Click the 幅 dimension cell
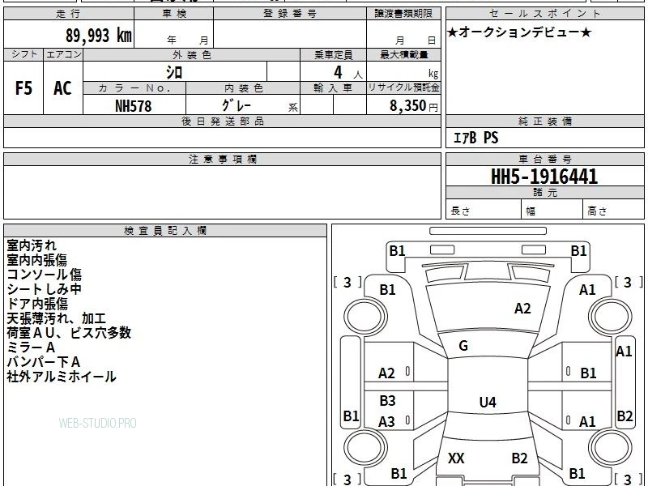The height and width of the screenshot is (486, 648). (x=552, y=209)
